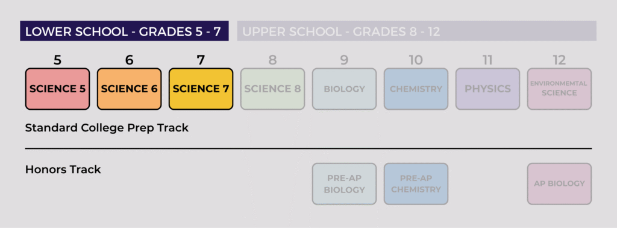Image resolution: width=617 pixels, height=228 pixels.
Task: Choose the grade 10 Chemistry box
Action: [x=416, y=89]
